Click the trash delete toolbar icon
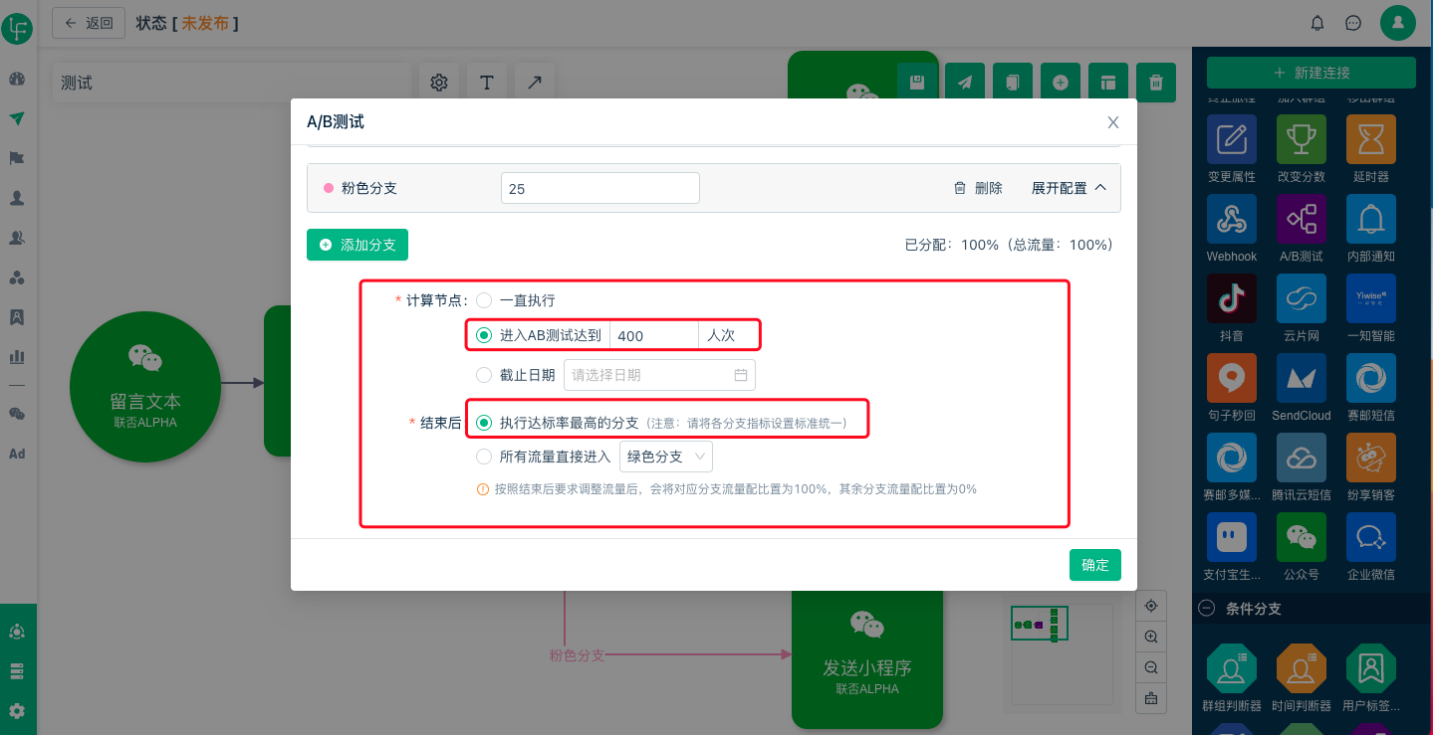The image size is (1433, 735). click(1156, 83)
